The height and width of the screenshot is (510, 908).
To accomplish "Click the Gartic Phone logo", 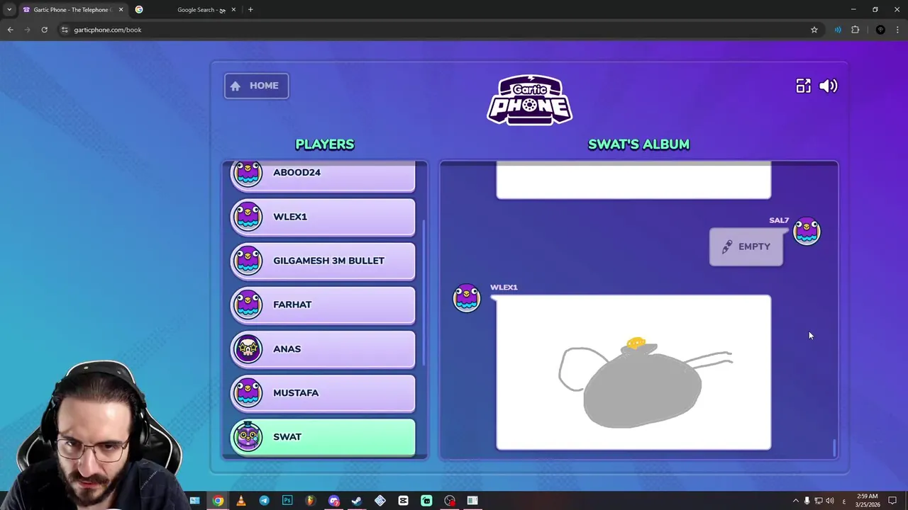I will pyautogui.click(x=529, y=100).
